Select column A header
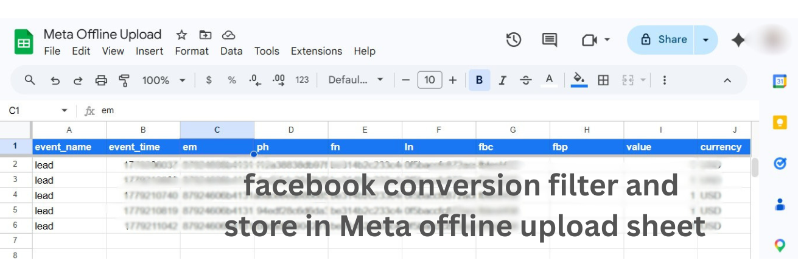Screen dimensions: 798x277 69,130
